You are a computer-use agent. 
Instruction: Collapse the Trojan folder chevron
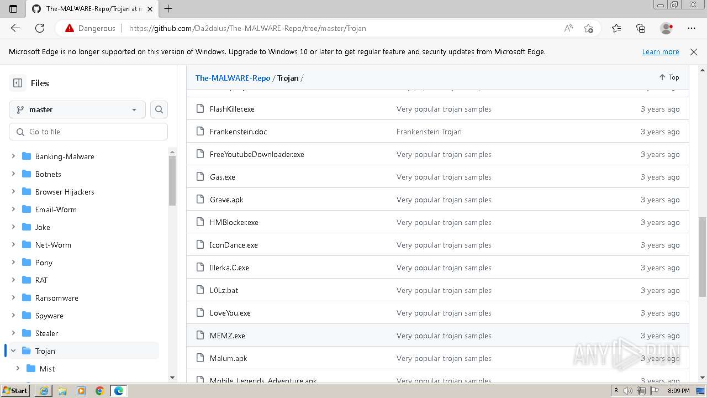13,351
